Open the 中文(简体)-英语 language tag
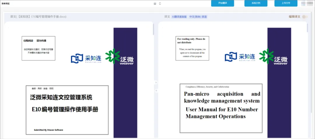The height and width of the screenshot is (139, 315). [x=198, y=17]
